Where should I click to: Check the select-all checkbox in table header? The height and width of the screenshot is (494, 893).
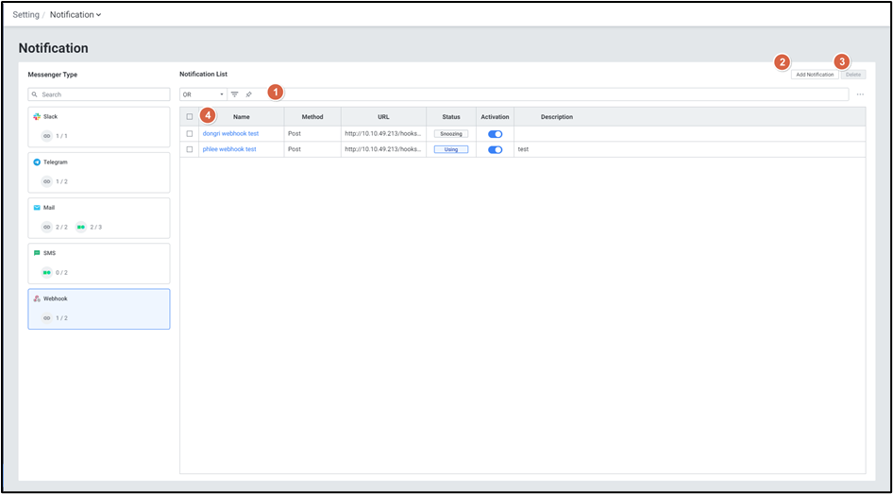[190, 117]
